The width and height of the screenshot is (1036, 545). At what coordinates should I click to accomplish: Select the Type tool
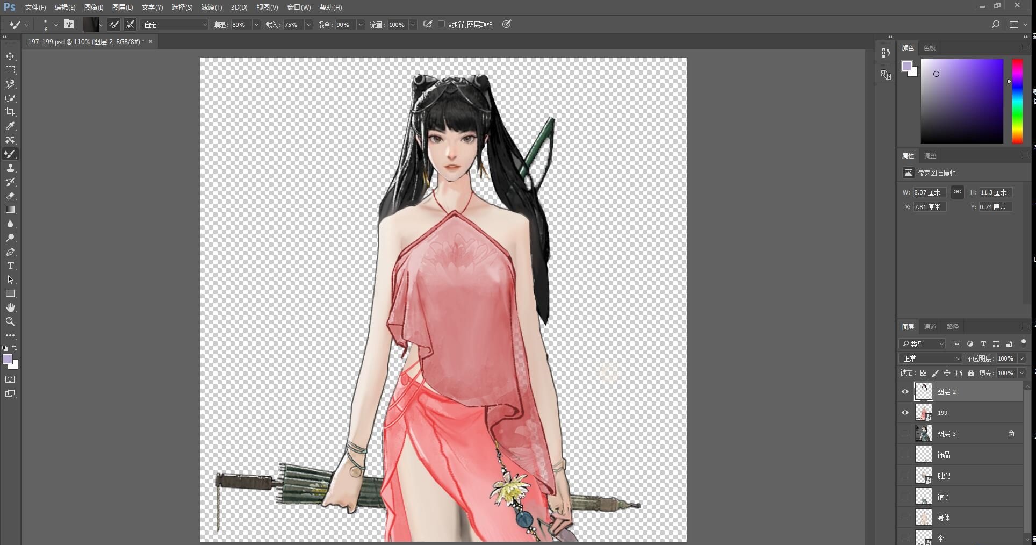10,266
